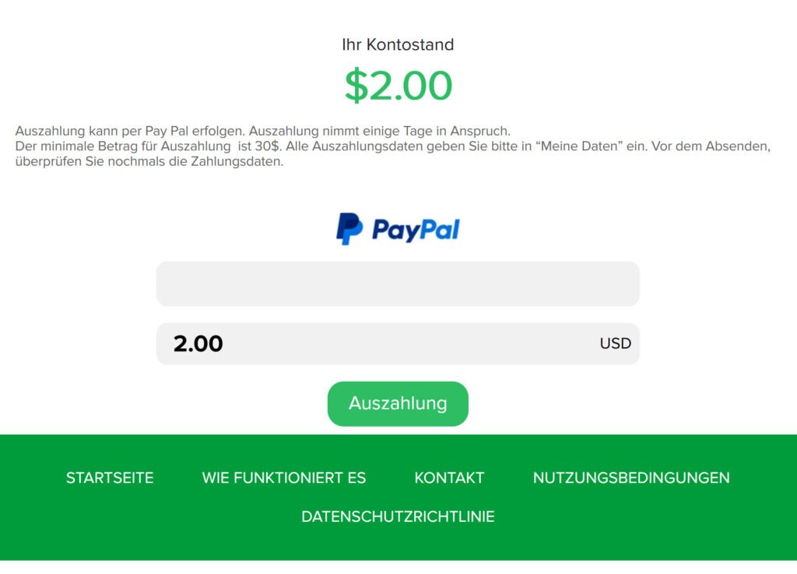The height and width of the screenshot is (574, 797).
Task: Open the Kontakt footer link
Action: click(x=449, y=477)
